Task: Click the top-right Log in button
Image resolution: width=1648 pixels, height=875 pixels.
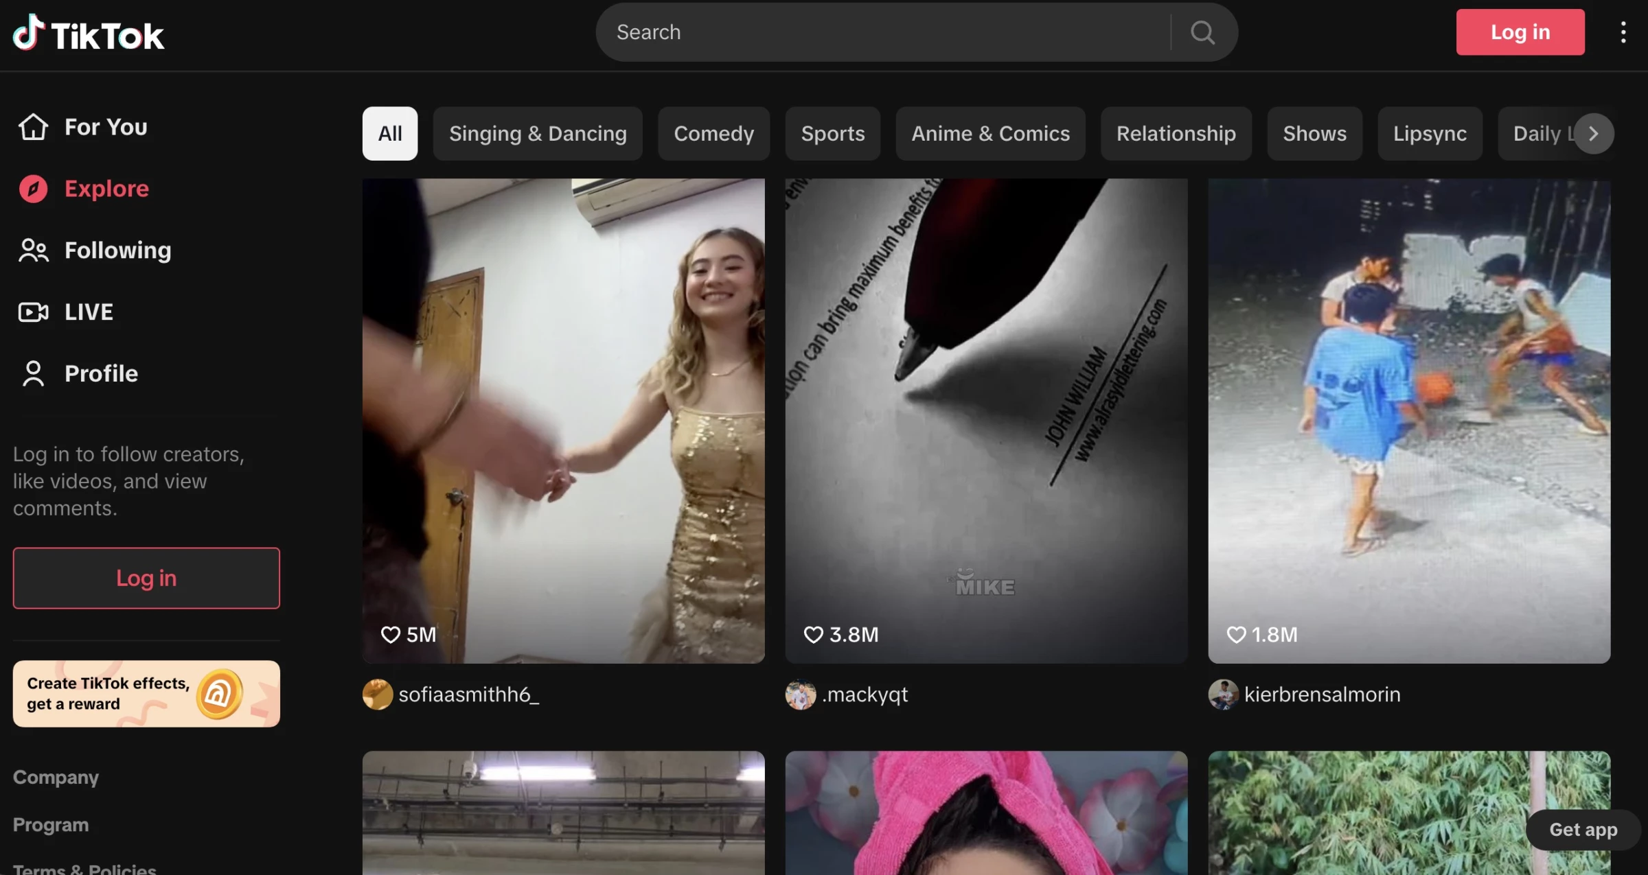Action: pos(1520,32)
